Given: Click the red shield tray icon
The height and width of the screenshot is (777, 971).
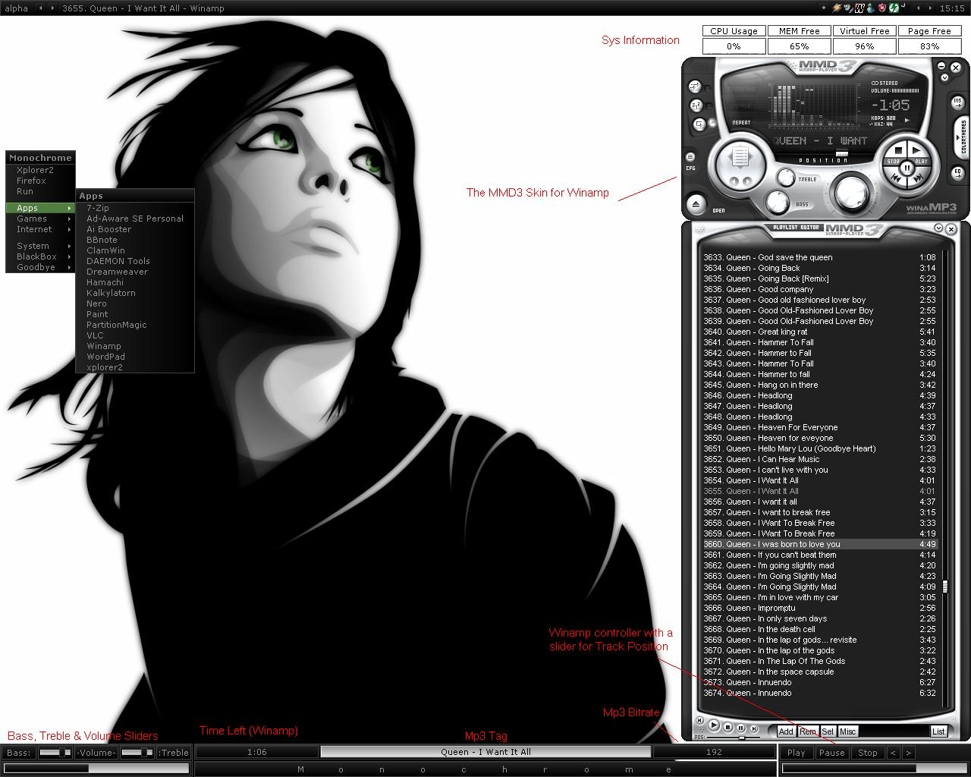Looking at the screenshot, I should 882,8.
